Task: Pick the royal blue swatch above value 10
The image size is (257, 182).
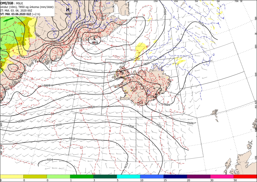Action: tap(152, 176)
